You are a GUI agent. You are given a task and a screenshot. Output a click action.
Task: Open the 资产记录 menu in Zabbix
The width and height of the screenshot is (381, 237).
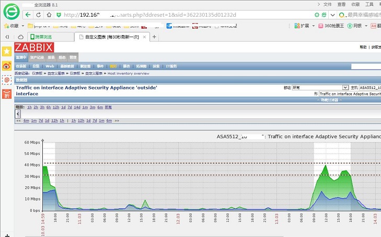[x=38, y=57]
